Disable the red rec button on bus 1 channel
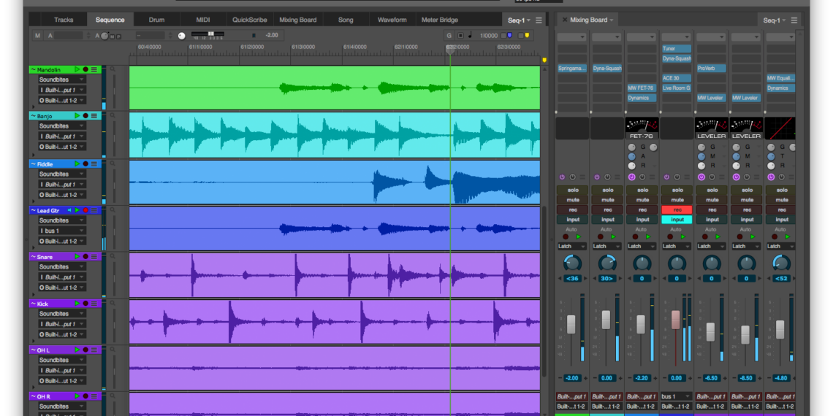 coord(677,209)
